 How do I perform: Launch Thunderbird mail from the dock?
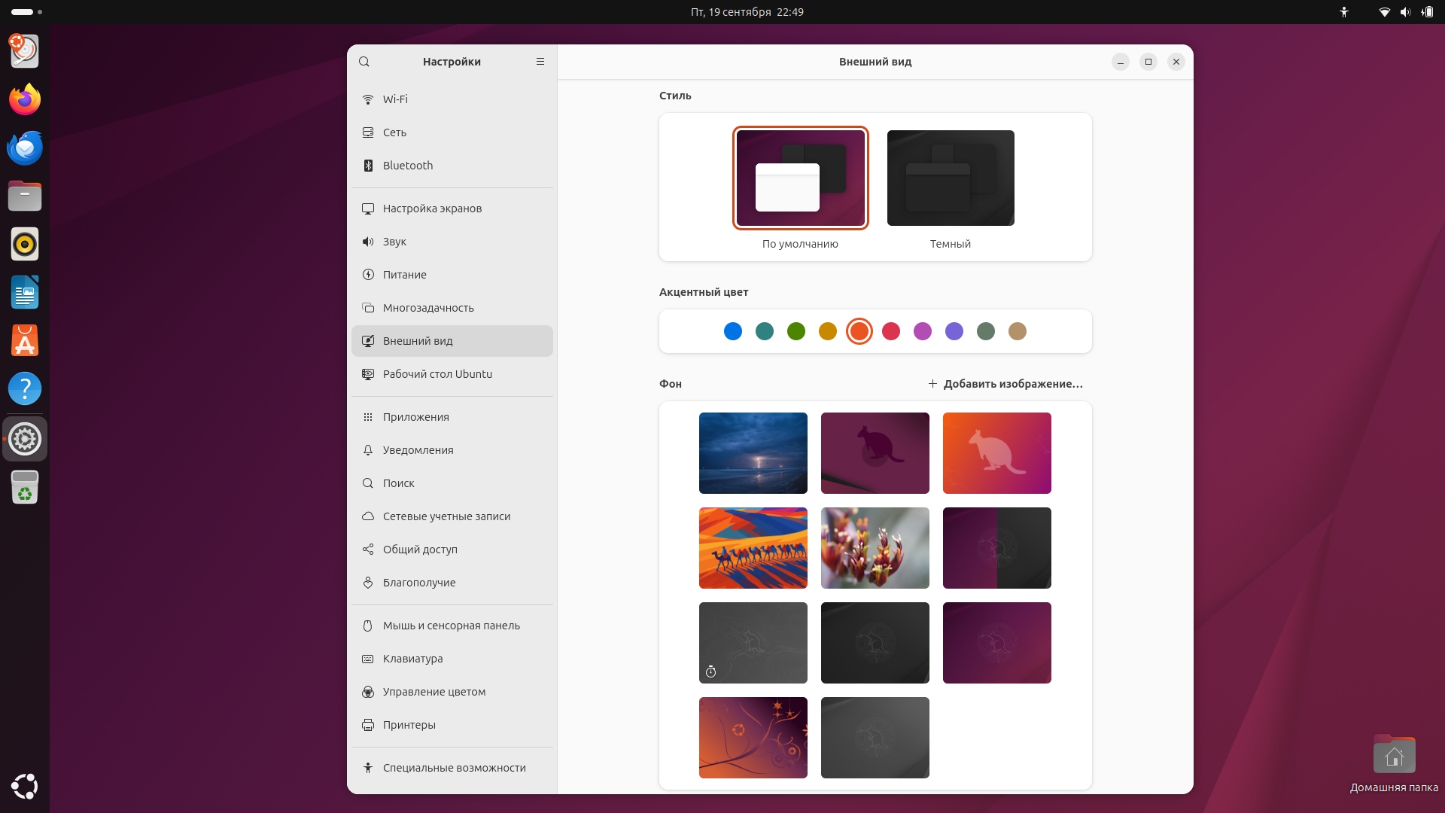25,148
